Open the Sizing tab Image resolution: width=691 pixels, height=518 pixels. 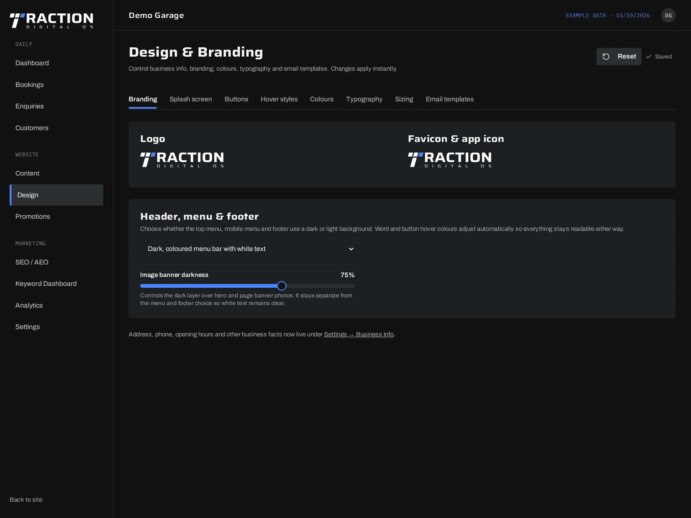point(404,99)
